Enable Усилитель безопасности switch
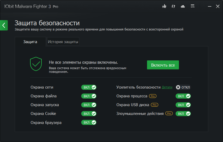Viewport: 223px width, 142px height. [183, 87]
